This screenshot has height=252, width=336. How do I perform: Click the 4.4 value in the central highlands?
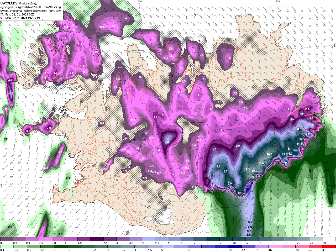click(x=166, y=142)
